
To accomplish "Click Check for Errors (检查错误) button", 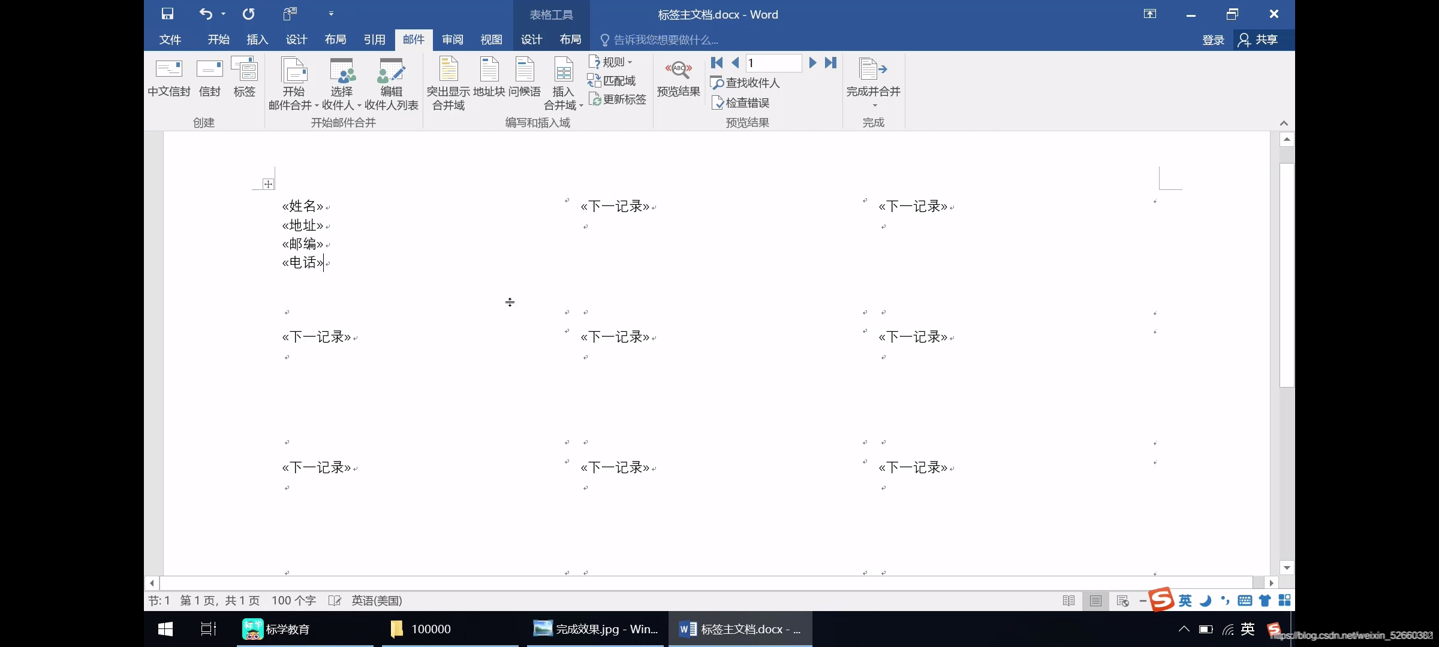I will (x=740, y=102).
